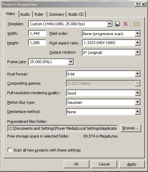This screenshot has width=148, height=172.
Task: Click the Browse... button
Action: (x=131, y=128)
